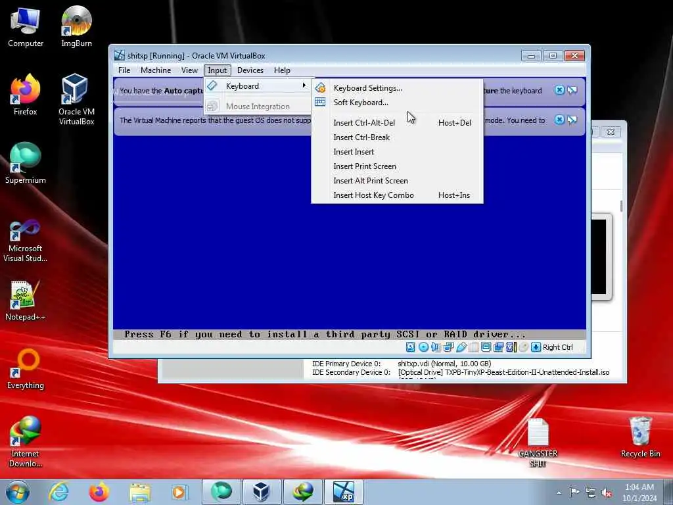673x505 pixels.
Task: Choose Insert Host Key Combo
Action: (397, 195)
